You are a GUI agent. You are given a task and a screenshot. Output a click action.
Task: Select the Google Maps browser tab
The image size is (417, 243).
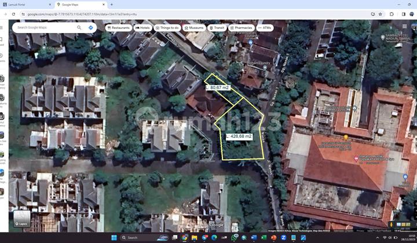click(81, 5)
